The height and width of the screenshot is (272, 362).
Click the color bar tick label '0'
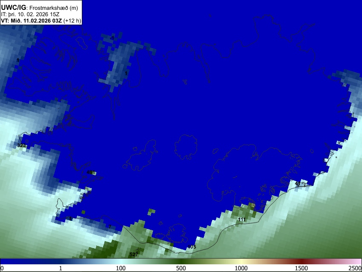click(2, 268)
